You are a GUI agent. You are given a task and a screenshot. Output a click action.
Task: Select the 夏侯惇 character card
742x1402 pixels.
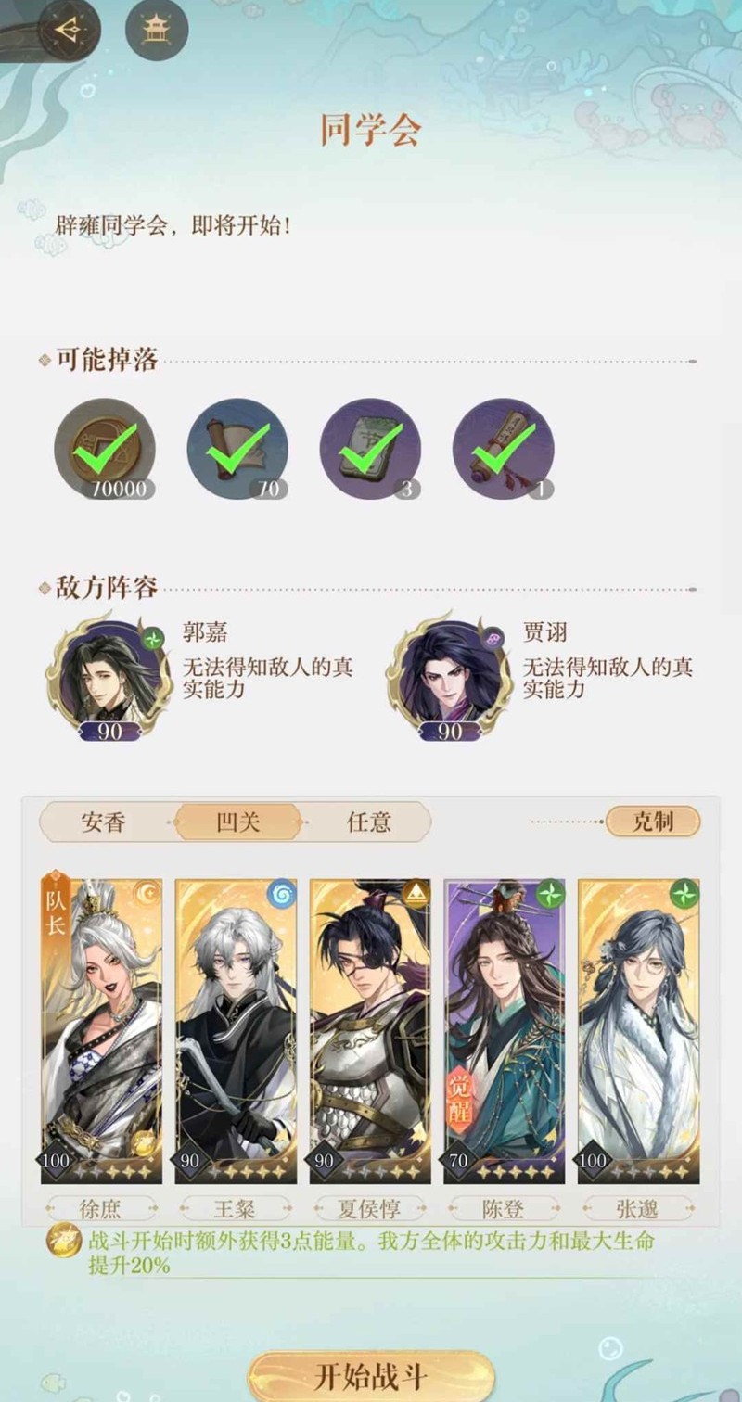370,1030
